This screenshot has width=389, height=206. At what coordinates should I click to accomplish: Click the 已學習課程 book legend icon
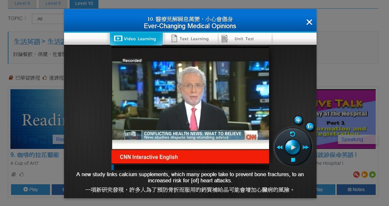pos(11,78)
